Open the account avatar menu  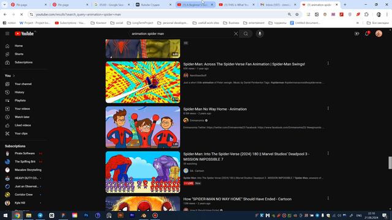click(x=379, y=34)
